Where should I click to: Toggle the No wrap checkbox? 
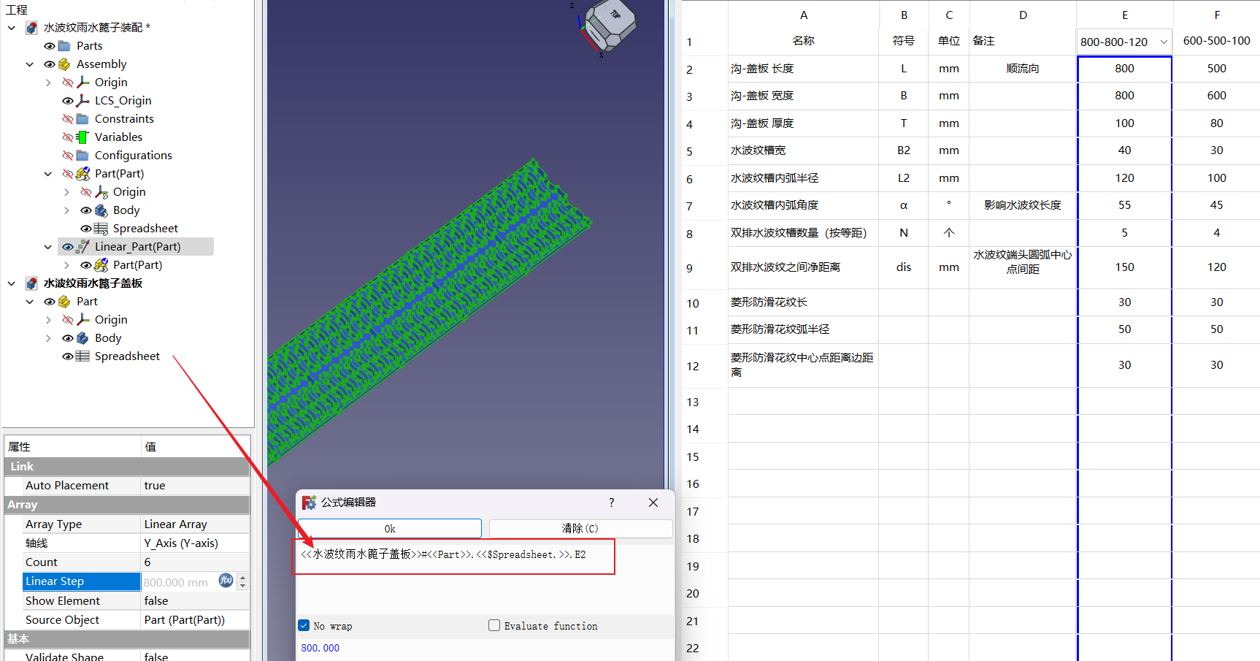click(304, 625)
